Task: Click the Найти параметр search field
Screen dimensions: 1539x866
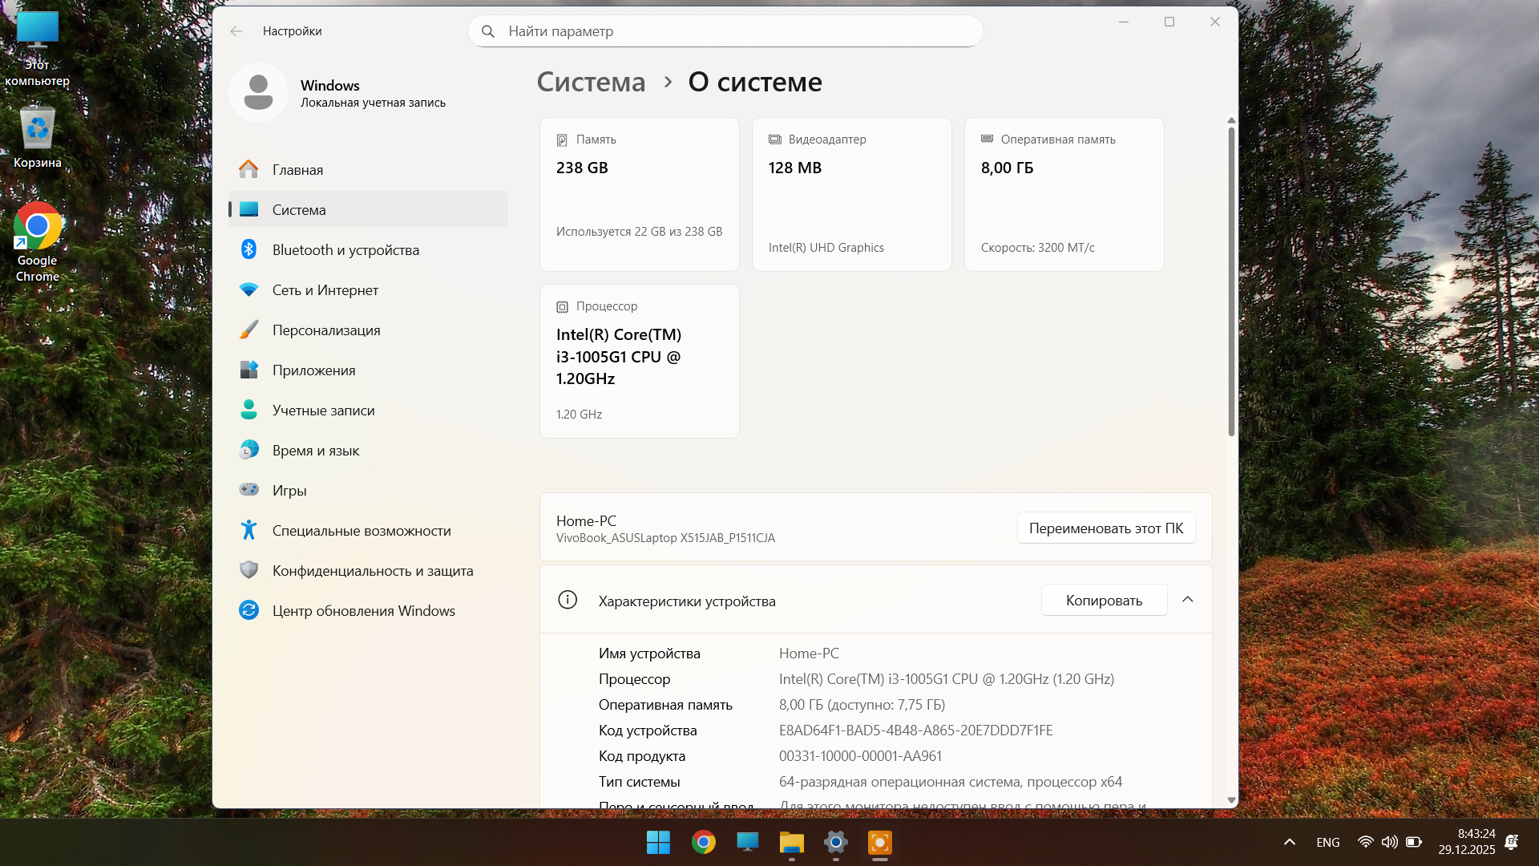Action: click(x=725, y=31)
